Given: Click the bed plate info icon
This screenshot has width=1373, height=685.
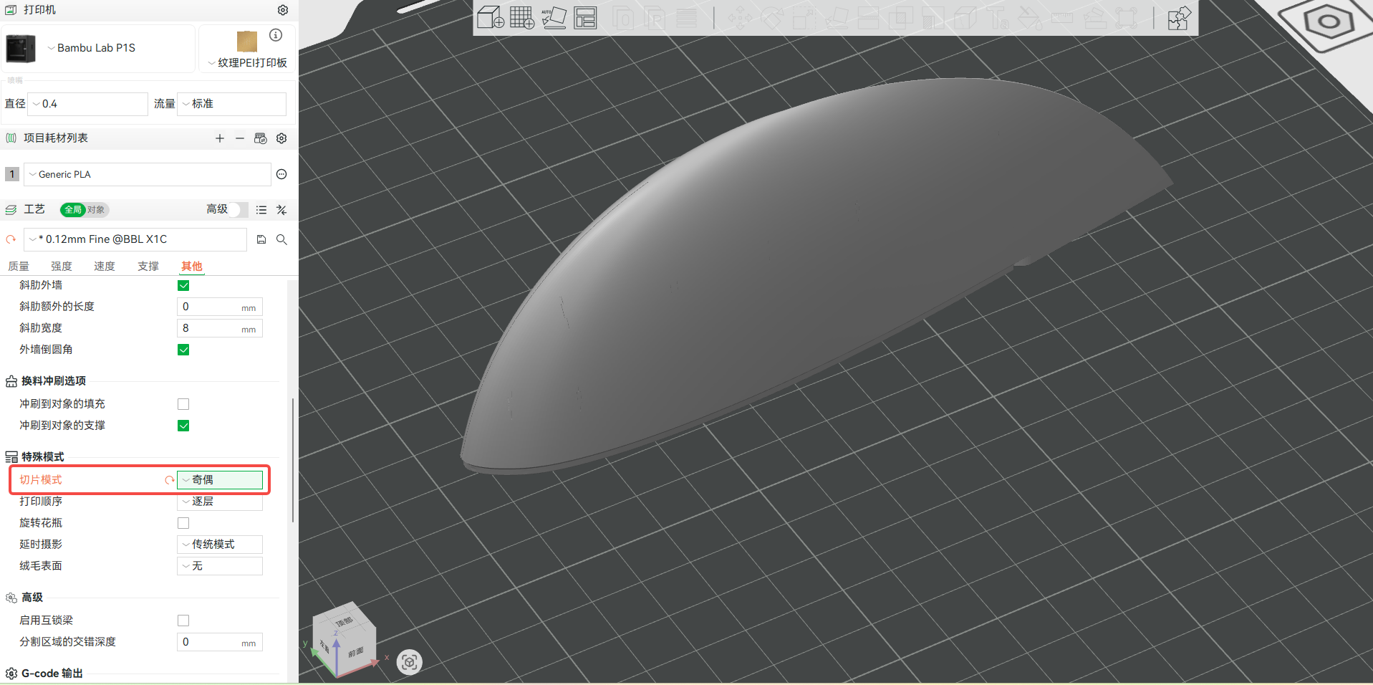Looking at the screenshot, I should click(x=276, y=35).
